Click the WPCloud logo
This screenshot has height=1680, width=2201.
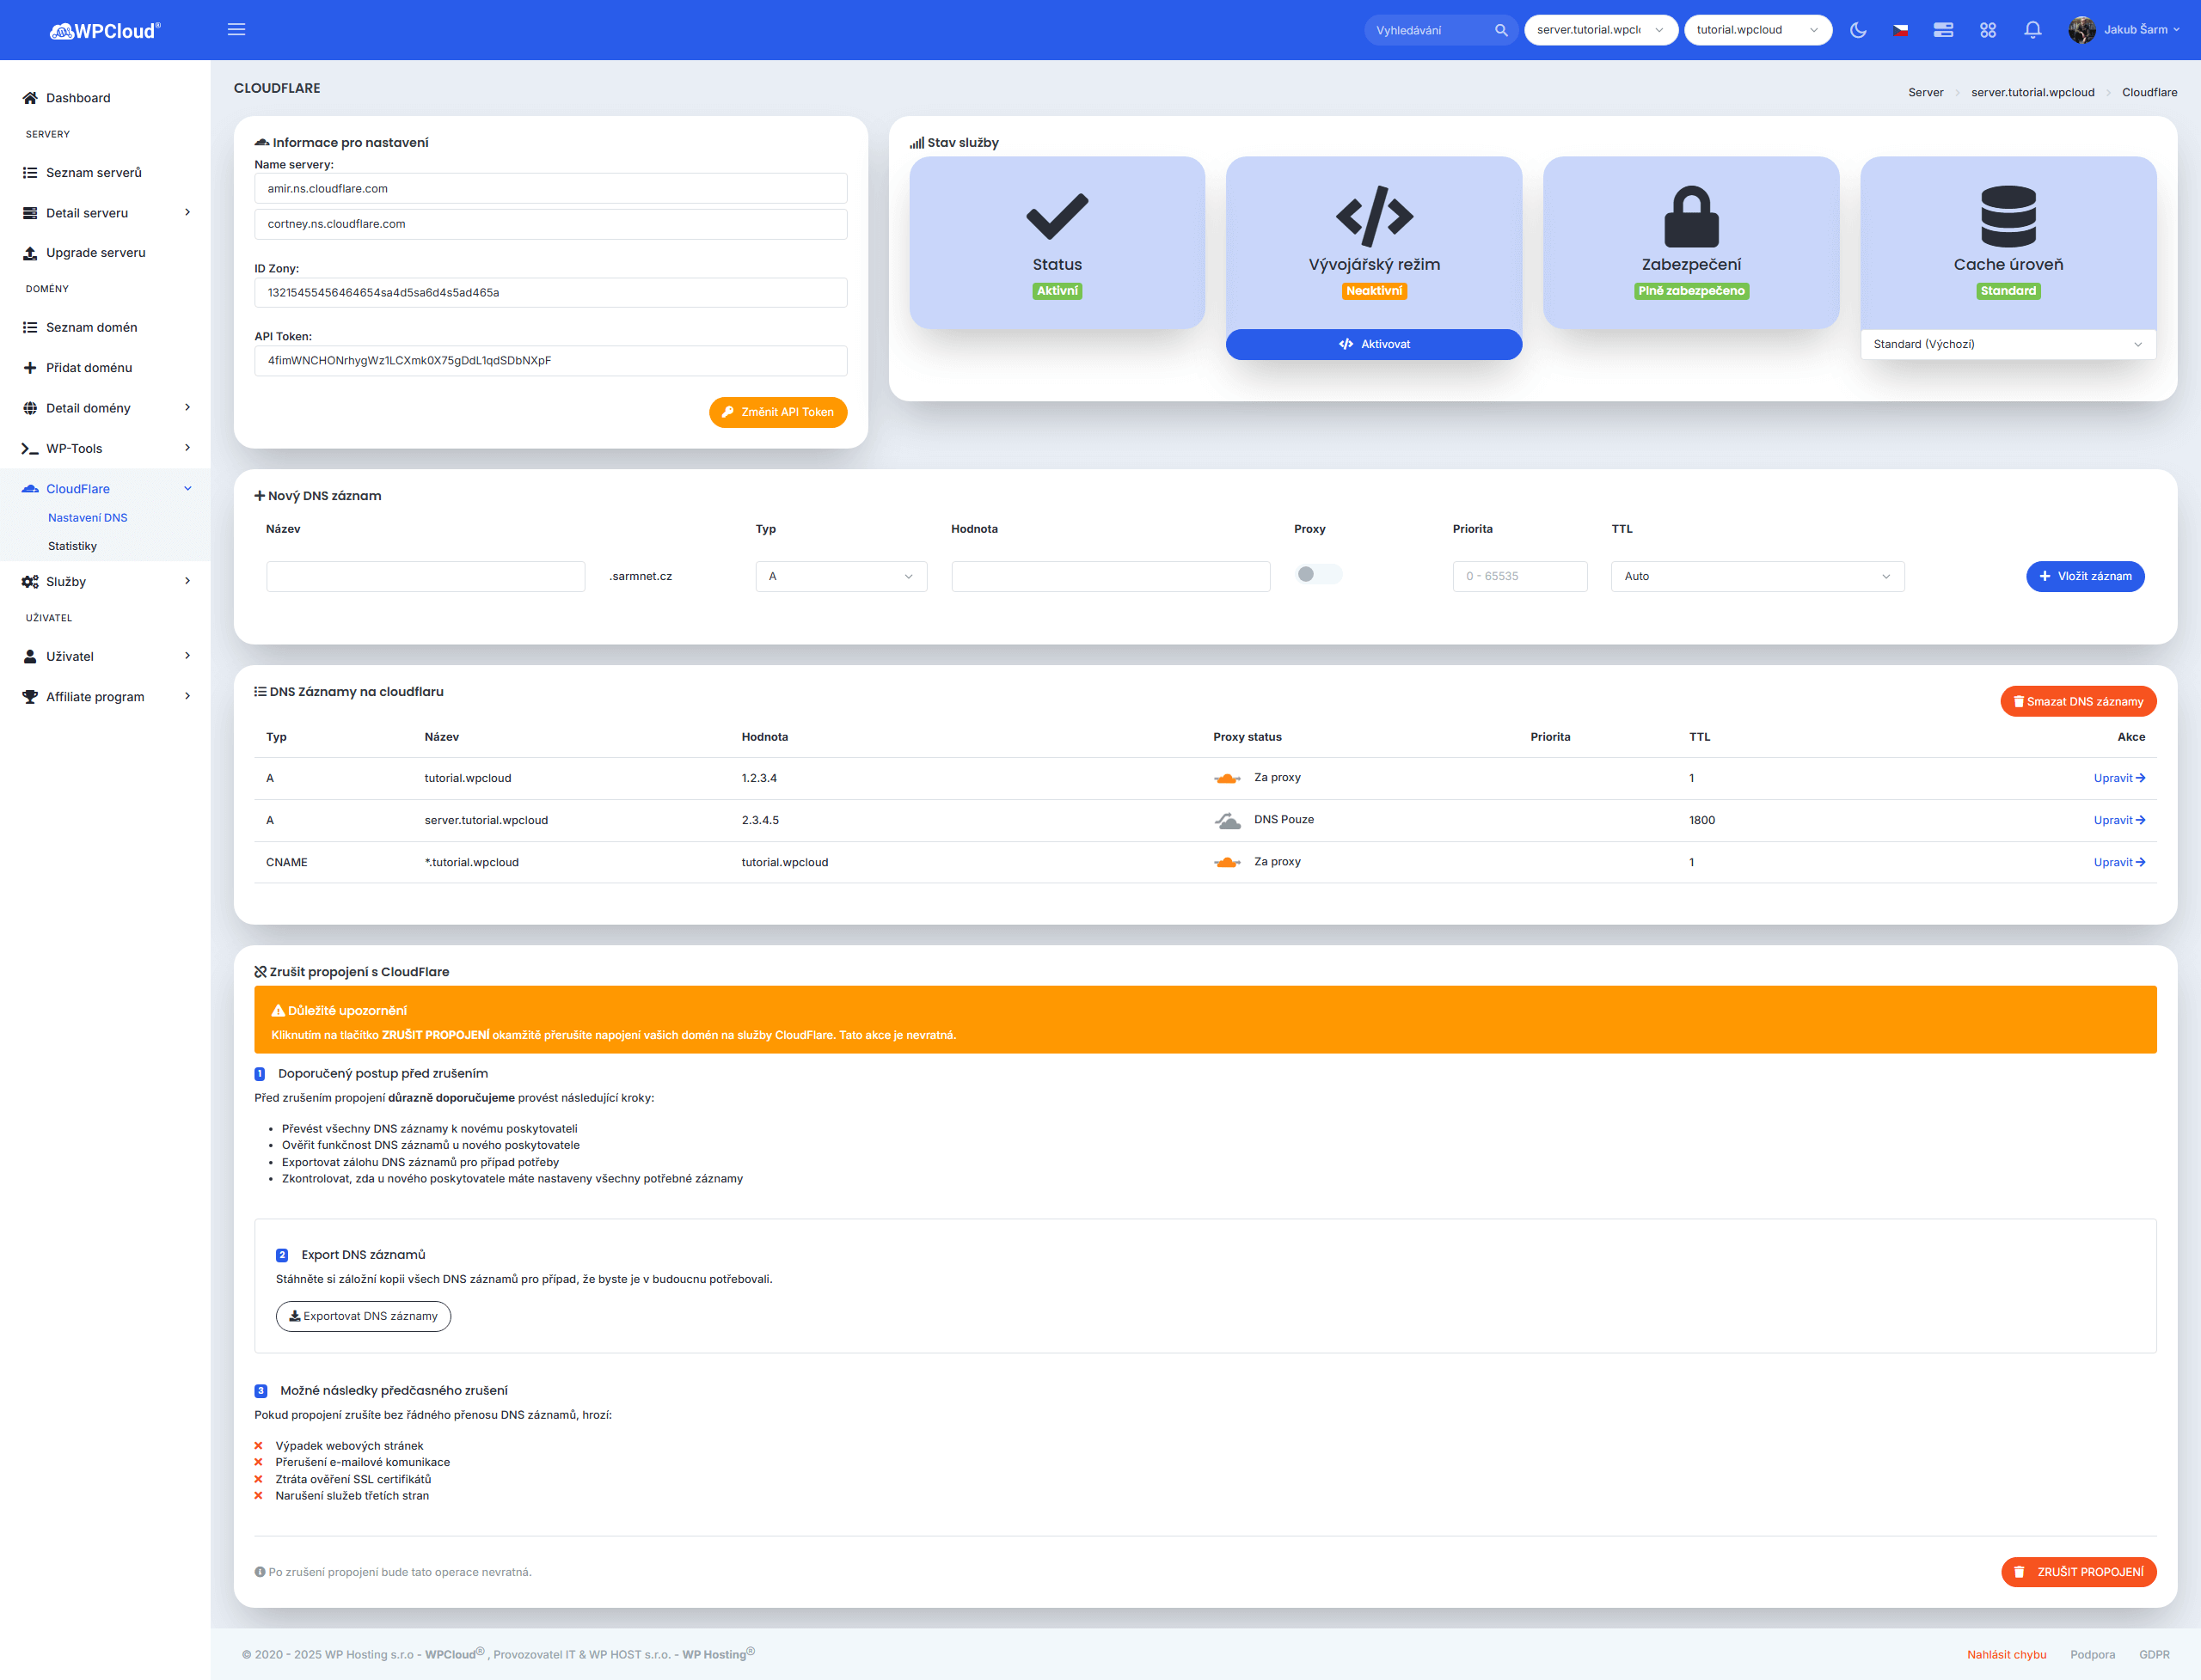click(x=105, y=31)
